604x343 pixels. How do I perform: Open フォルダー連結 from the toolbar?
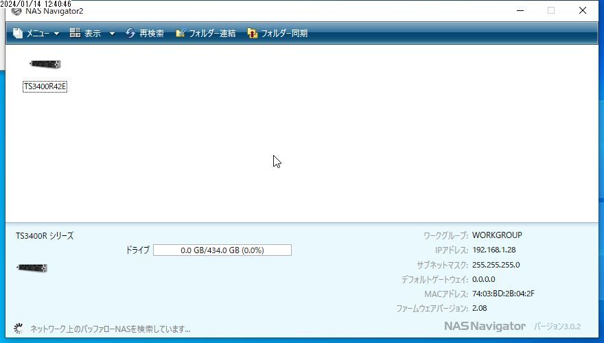click(212, 34)
